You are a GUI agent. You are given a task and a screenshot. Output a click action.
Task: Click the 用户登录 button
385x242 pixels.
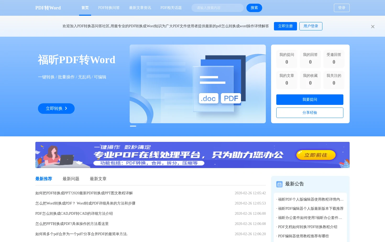(x=311, y=26)
